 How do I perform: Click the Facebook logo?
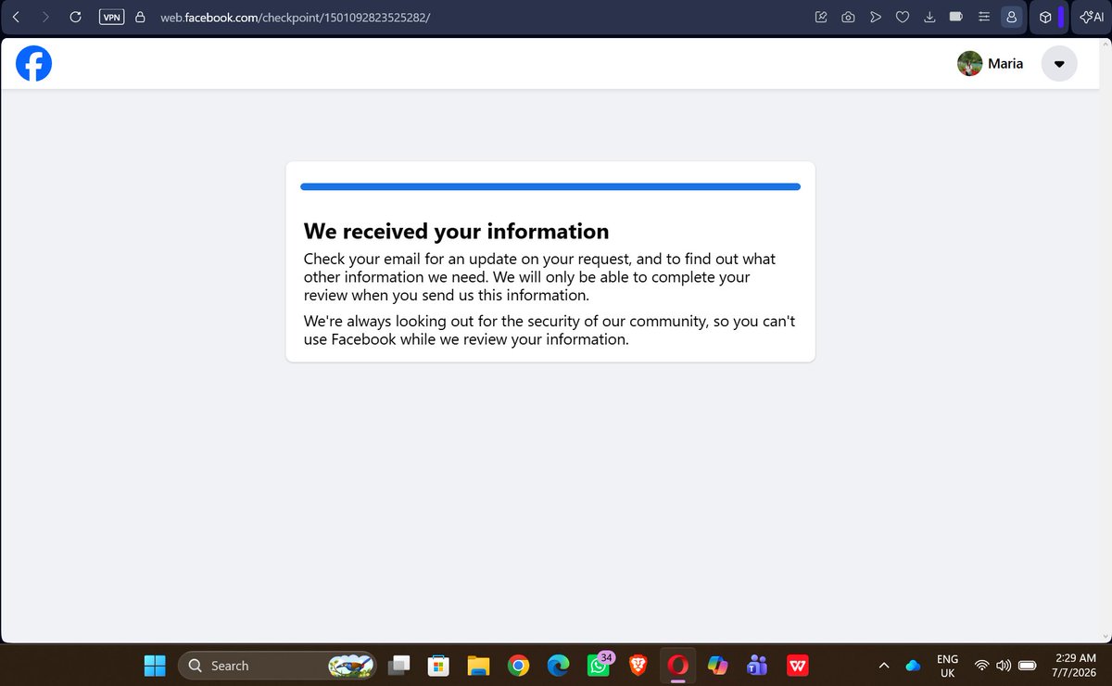[34, 64]
